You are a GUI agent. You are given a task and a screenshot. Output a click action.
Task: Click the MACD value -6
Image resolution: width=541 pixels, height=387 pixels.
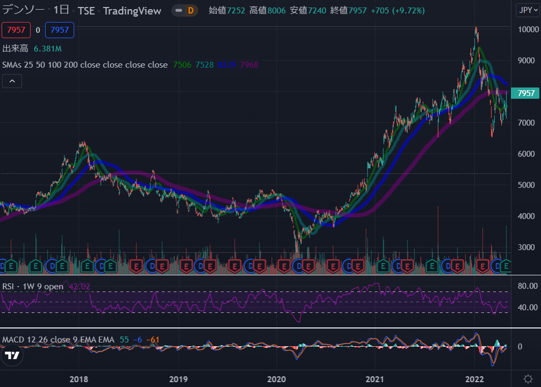coord(138,340)
